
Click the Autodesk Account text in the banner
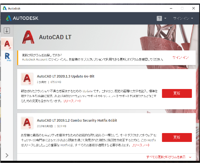tap(35, 60)
